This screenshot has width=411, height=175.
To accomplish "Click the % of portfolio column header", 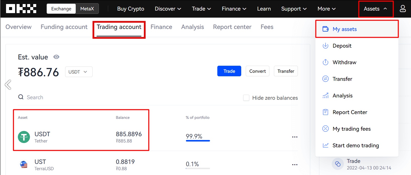I will [198, 118].
